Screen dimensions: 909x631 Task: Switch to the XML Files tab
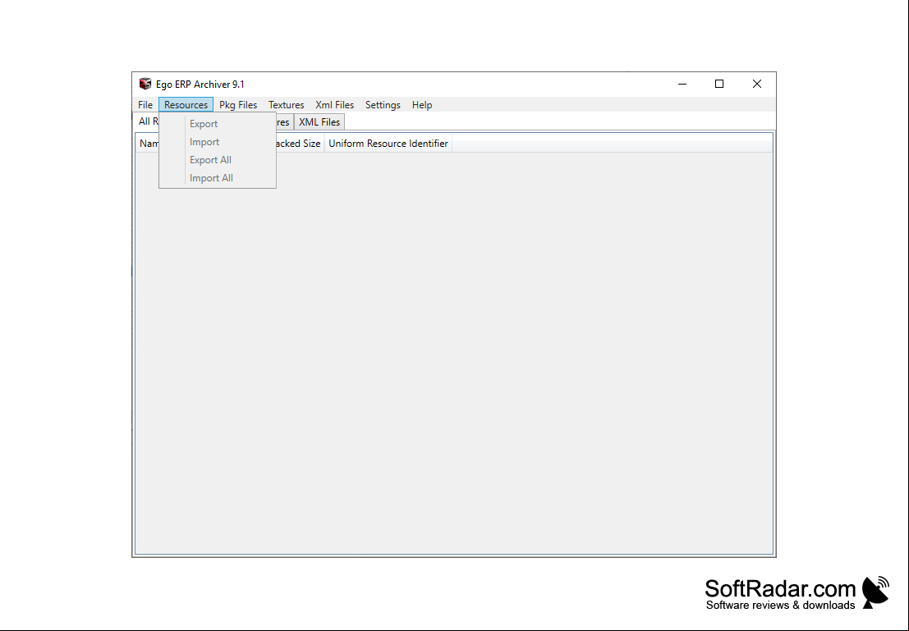pyautogui.click(x=319, y=122)
